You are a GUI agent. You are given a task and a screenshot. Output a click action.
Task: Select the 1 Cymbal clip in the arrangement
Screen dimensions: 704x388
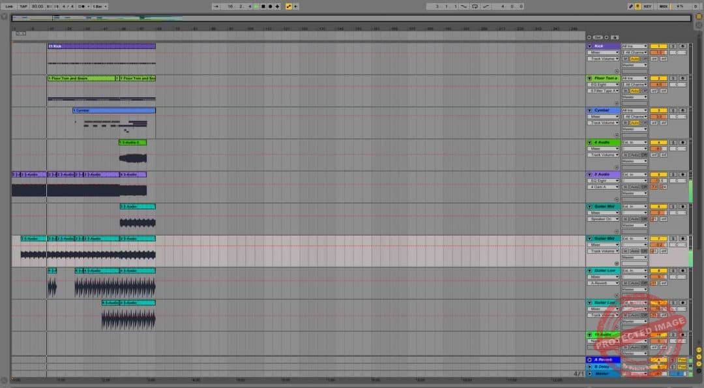click(114, 110)
